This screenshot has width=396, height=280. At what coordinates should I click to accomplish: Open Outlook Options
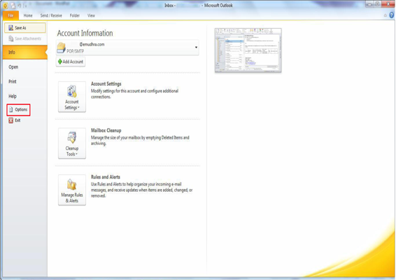[x=18, y=110]
